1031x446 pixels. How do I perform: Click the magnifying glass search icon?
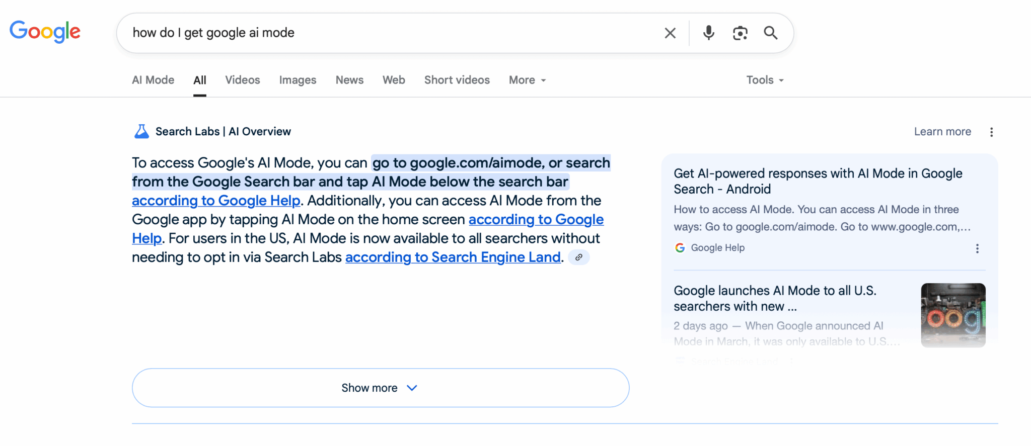[x=771, y=33]
